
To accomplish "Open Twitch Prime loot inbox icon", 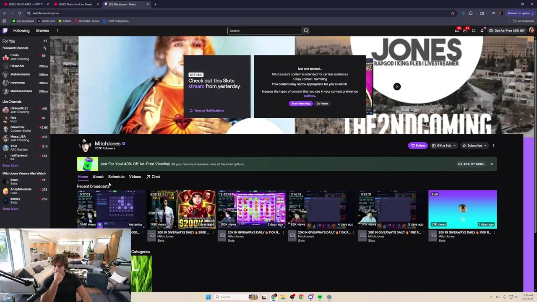I will pos(457,31).
